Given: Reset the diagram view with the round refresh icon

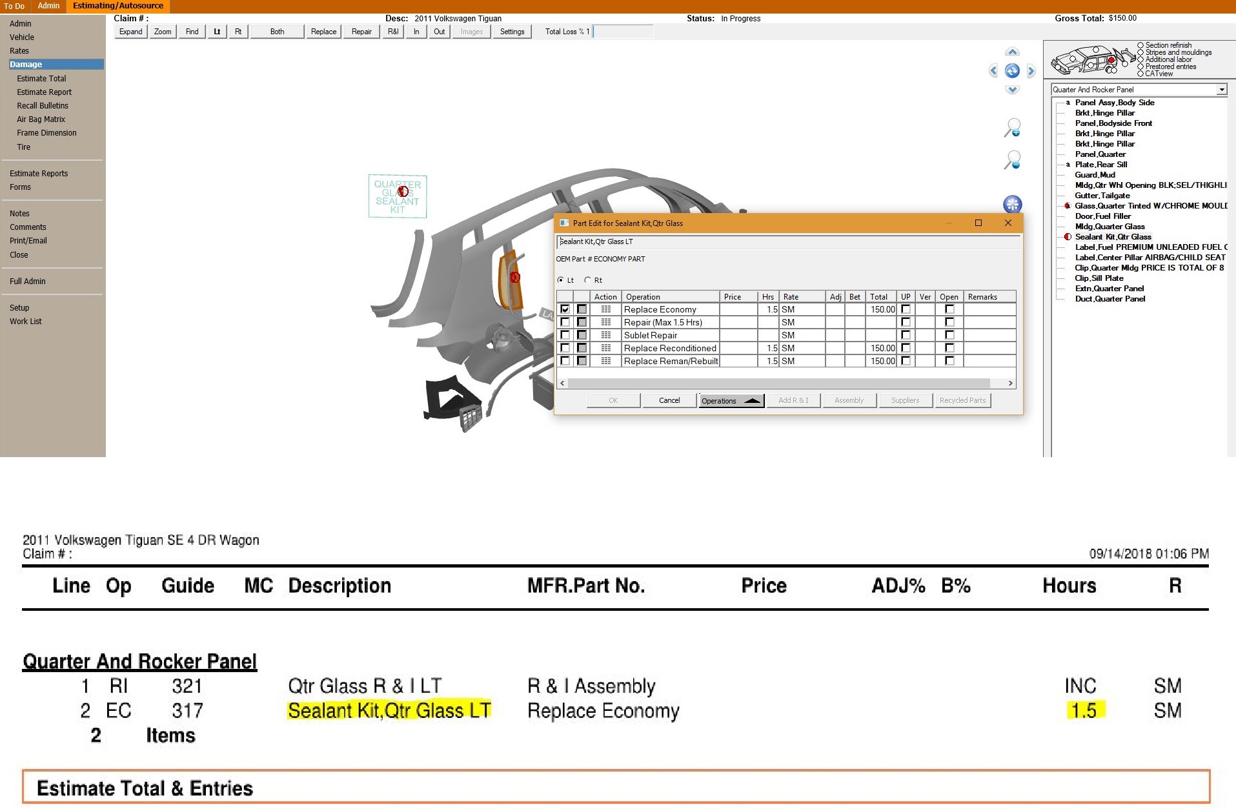Looking at the screenshot, I should (x=1012, y=71).
